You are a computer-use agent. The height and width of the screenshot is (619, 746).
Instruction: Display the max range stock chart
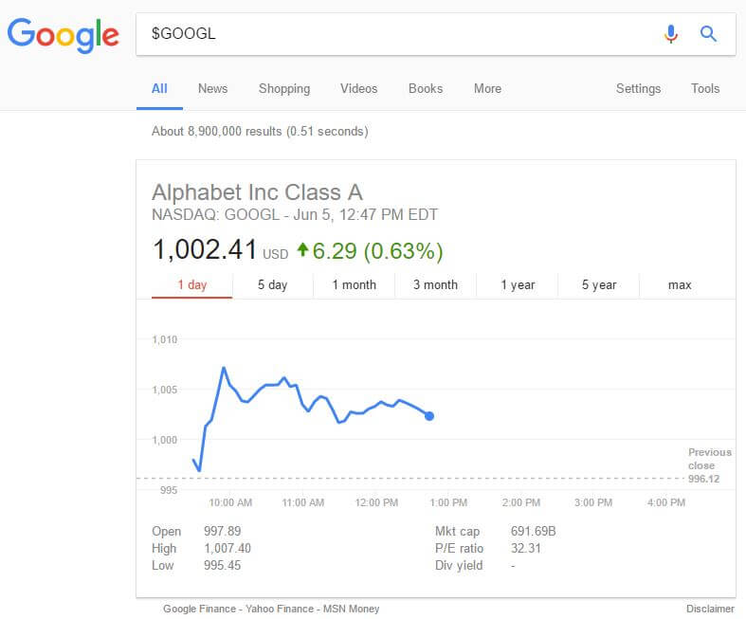point(680,284)
